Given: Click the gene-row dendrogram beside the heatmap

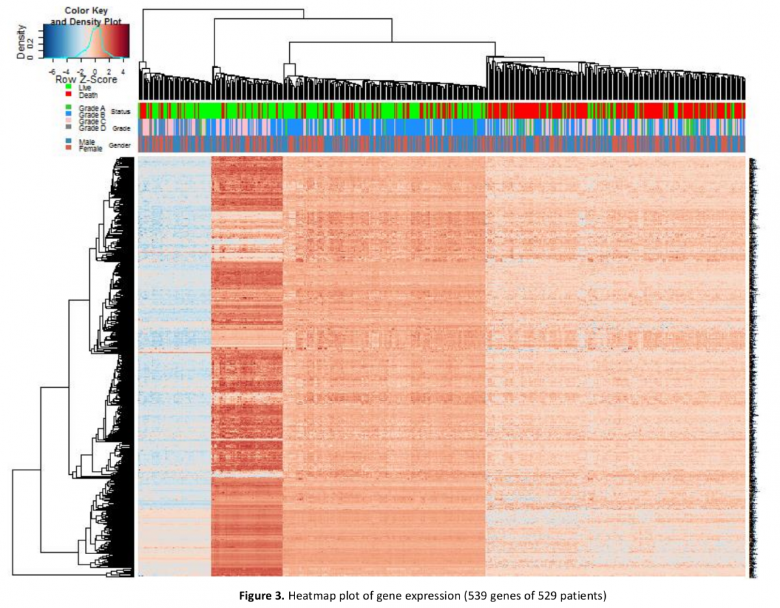Looking at the screenshot, I should [73, 367].
